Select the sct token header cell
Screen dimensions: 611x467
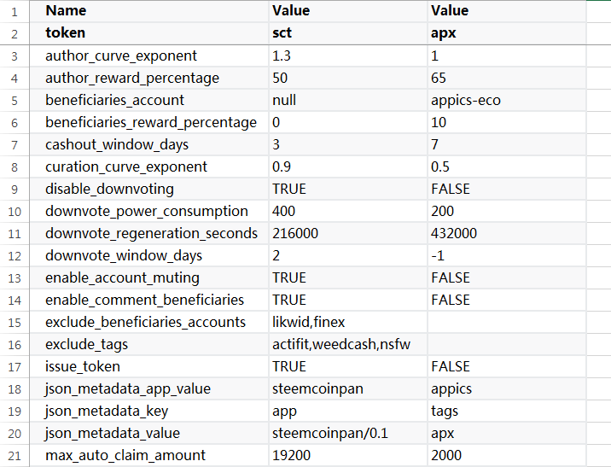point(283,33)
